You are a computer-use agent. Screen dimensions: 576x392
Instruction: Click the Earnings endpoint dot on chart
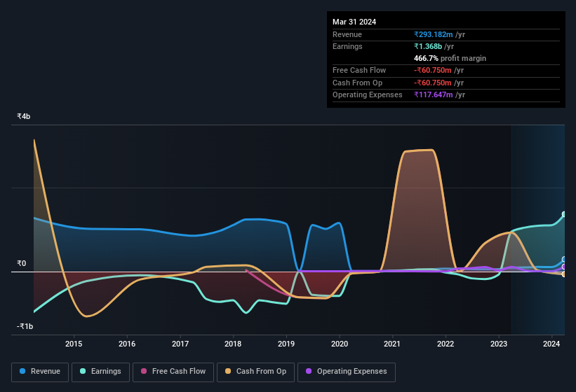coord(564,215)
